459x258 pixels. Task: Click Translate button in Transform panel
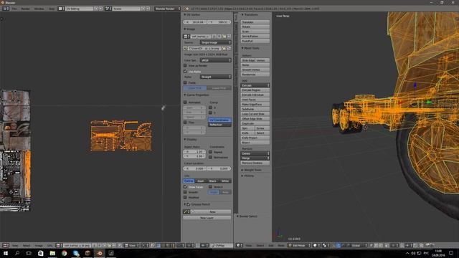coord(255,22)
